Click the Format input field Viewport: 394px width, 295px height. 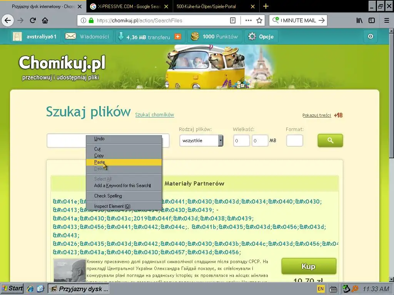294,141
